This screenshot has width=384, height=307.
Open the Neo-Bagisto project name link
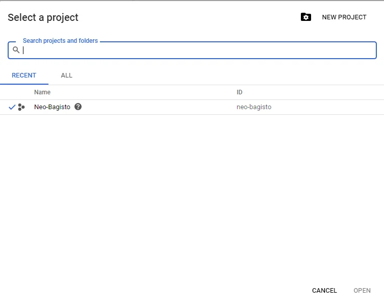52,107
